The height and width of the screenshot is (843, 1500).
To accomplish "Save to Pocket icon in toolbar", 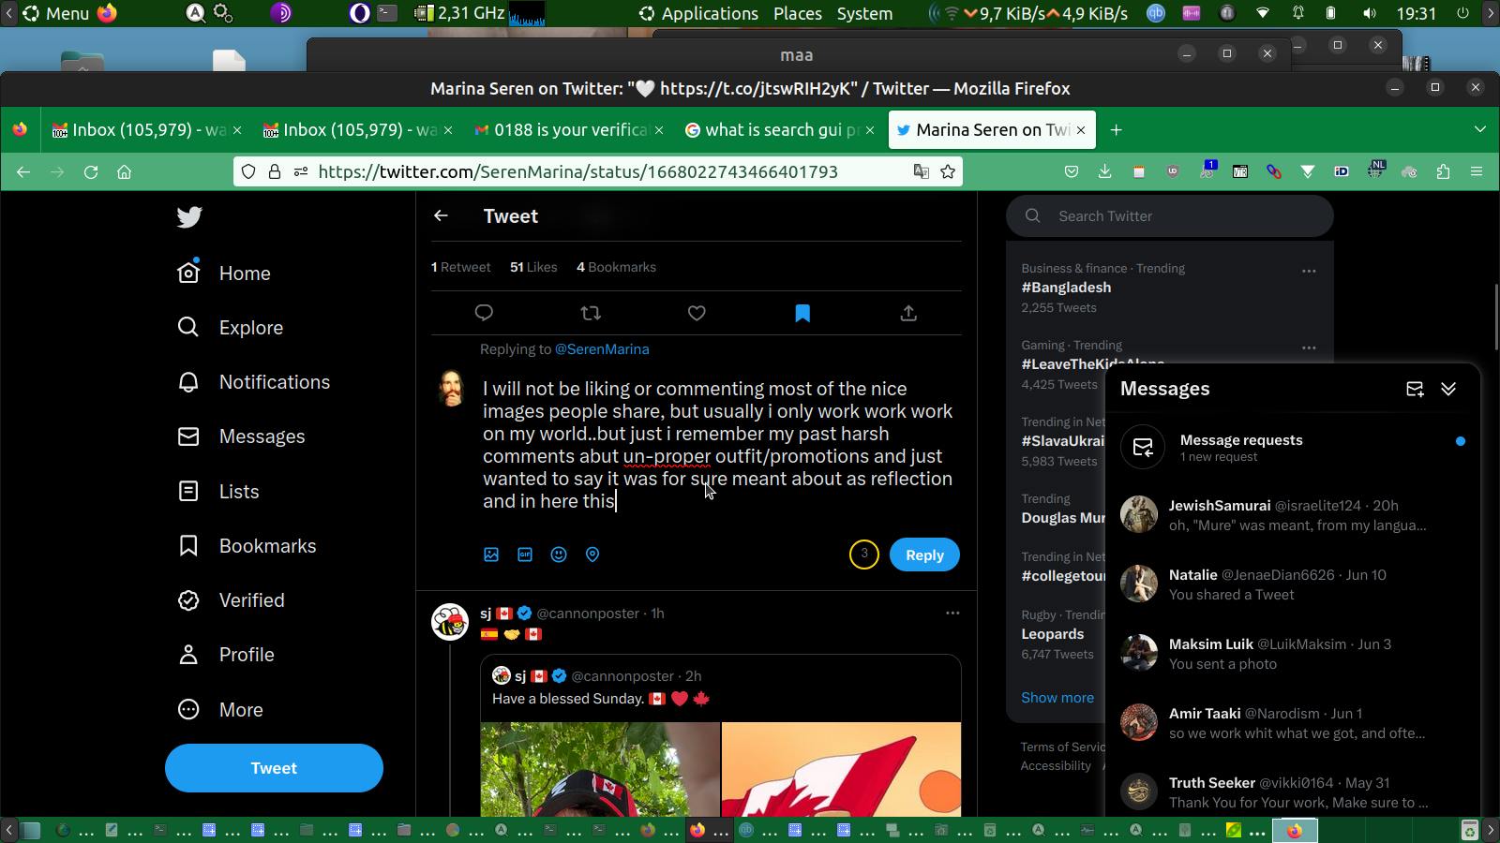I will pyautogui.click(x=1071, y=171).
